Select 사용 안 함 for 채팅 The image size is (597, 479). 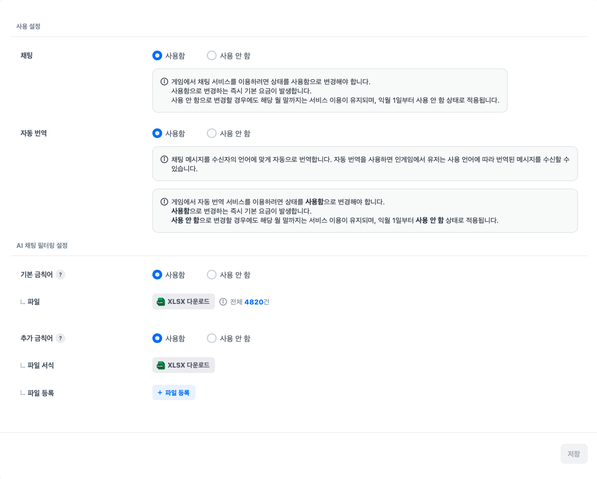click(212, 55)
